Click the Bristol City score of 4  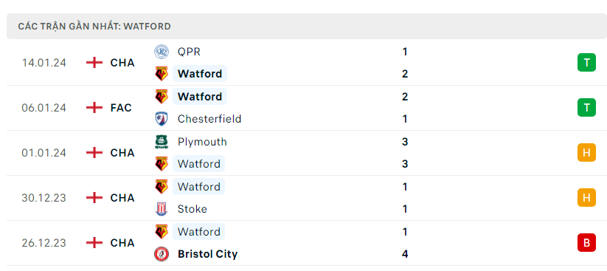pos(405,254)
